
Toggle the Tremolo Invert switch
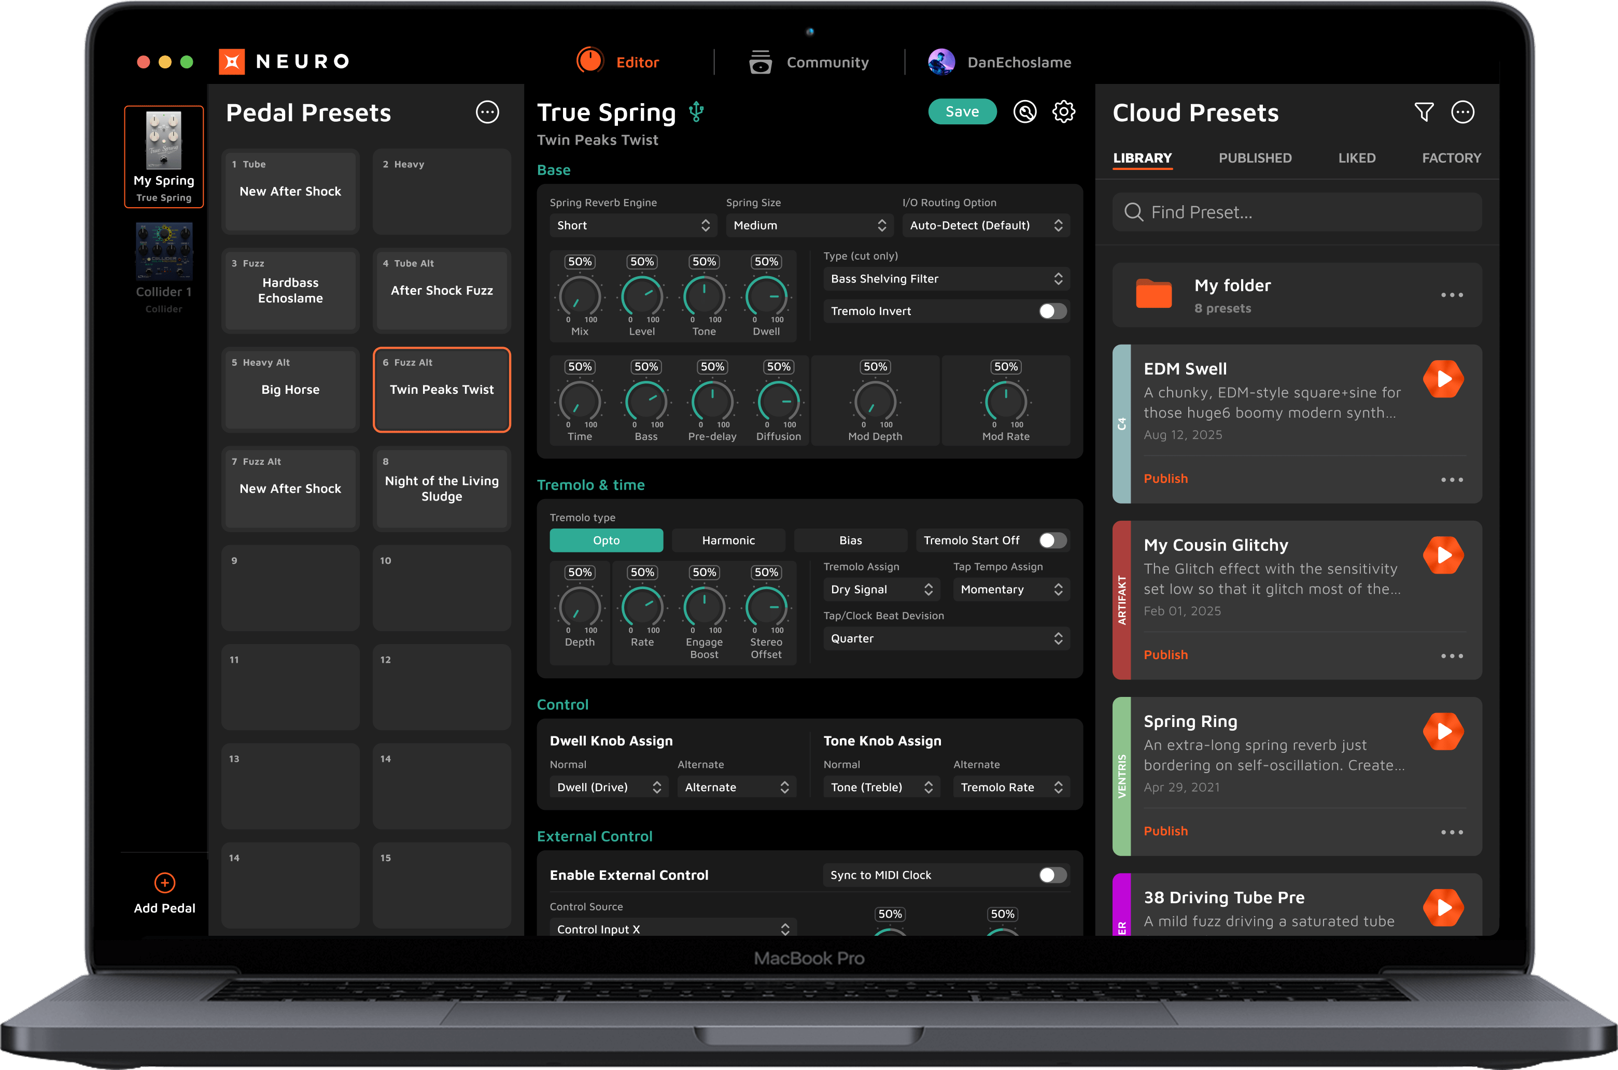click(1052, 311)
